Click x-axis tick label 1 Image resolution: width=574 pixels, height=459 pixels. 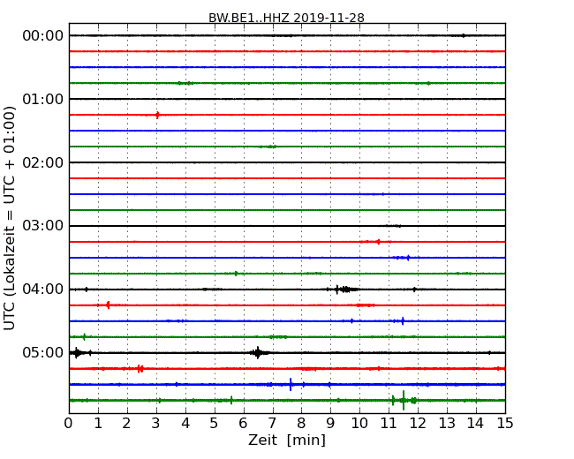[x=98, y=424]
